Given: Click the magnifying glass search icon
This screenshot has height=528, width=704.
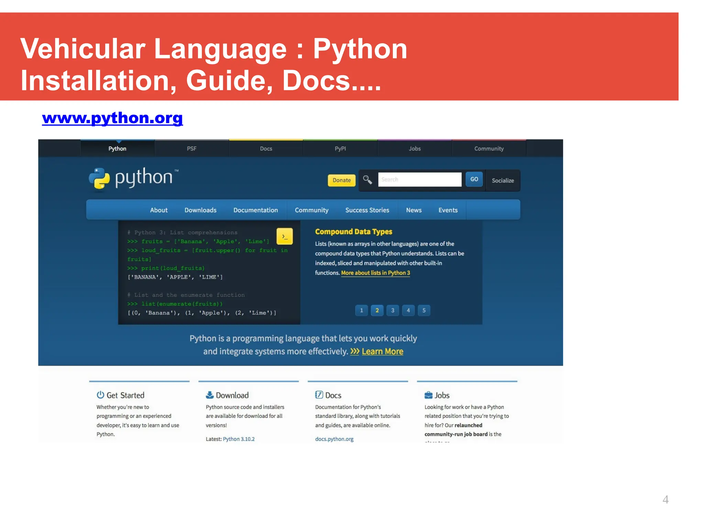Looking at the screenshot, I should (x=367, y=180).
